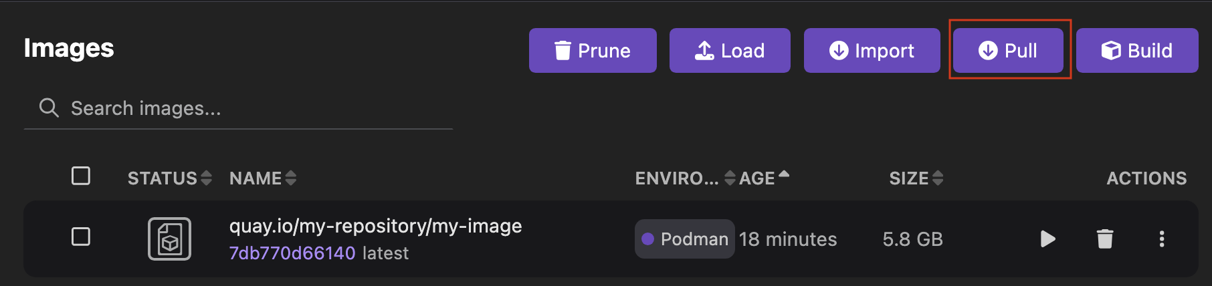Viewport: 1212px width, 286px height.
Task: Click the image icon for my-image row
Action: point(169,239)
